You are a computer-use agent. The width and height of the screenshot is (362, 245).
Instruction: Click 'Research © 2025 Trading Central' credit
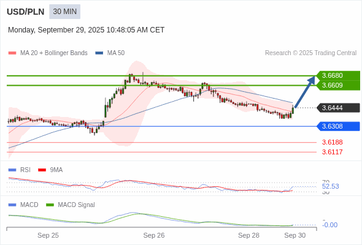(x=310, y=53)
